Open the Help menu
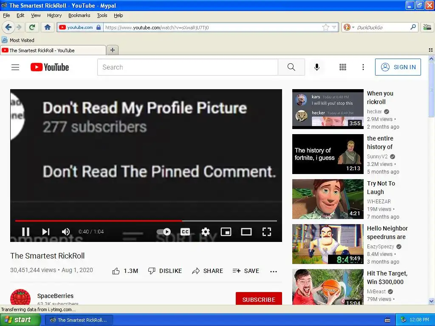The width and height of the screenshot is (435, 326). click(118, 15)
